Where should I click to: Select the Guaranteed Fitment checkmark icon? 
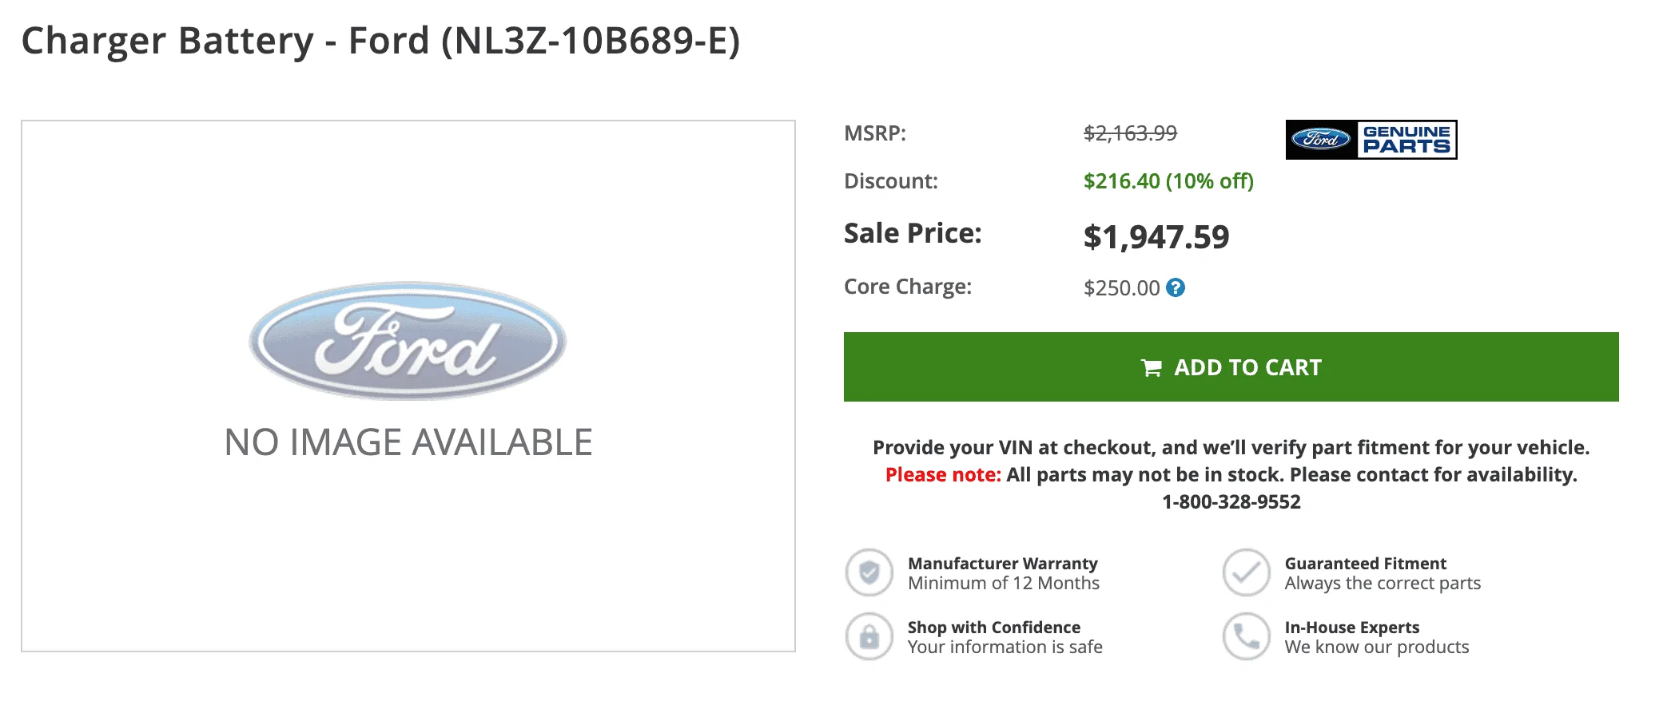(x=1247, y=572)
